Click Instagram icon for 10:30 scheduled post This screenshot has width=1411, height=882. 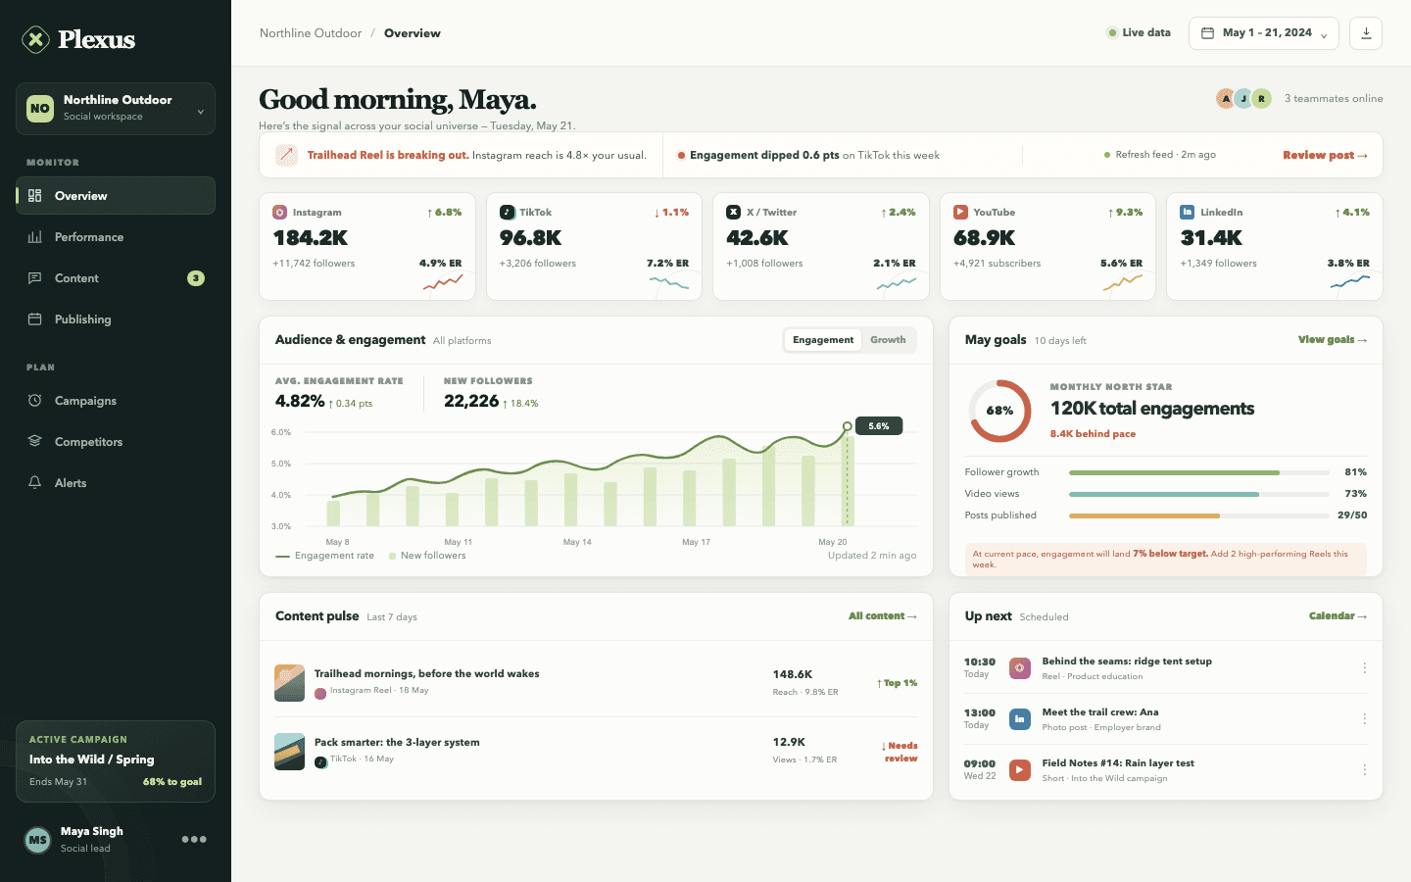coord(1020,668)
